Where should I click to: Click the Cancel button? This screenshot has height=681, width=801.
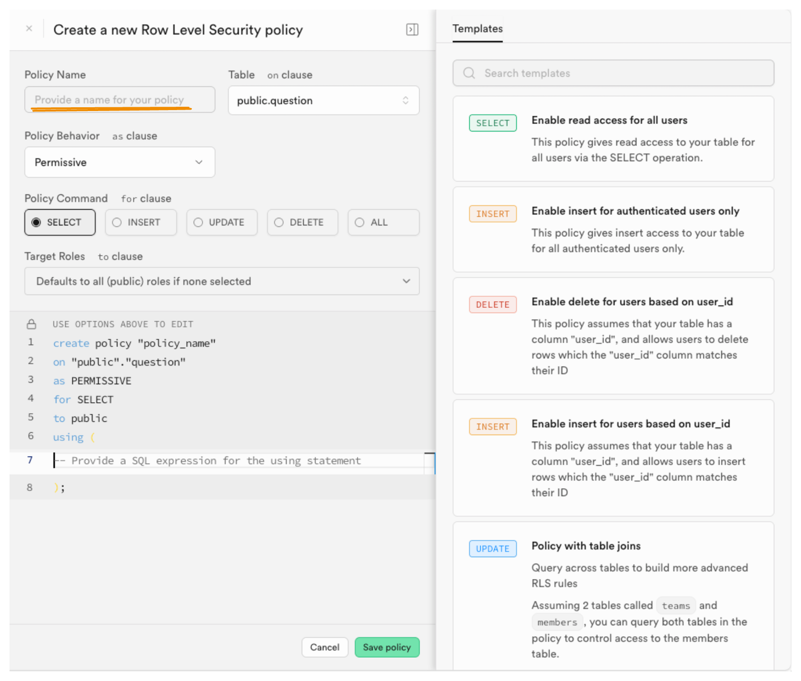(325, 647)
